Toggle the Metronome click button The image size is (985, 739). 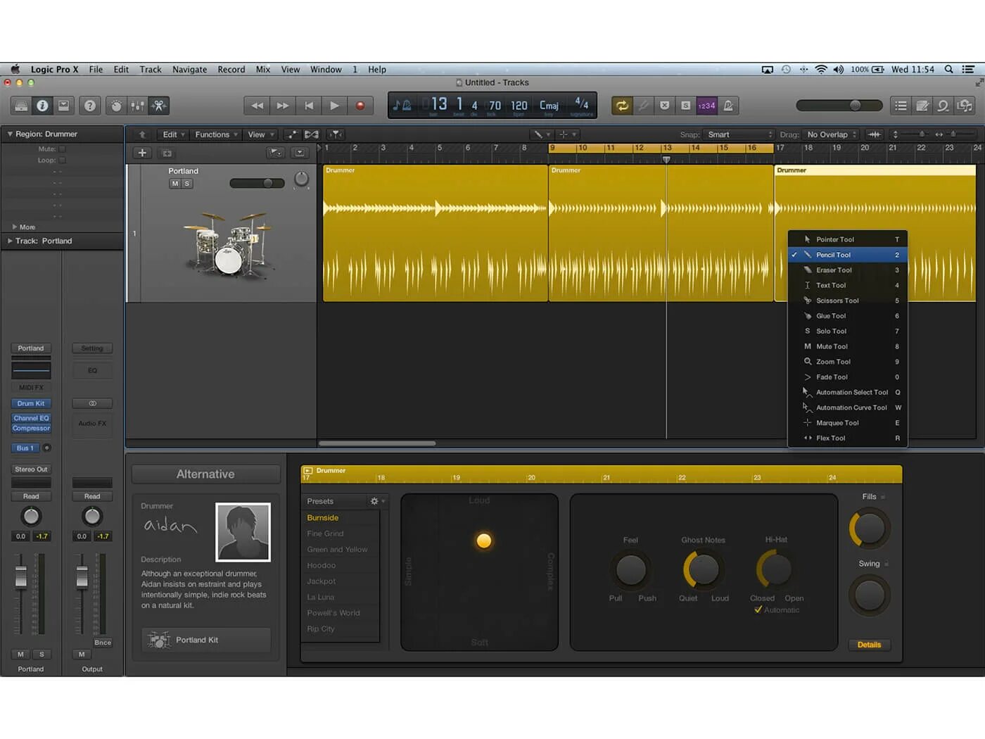[728, 106]
